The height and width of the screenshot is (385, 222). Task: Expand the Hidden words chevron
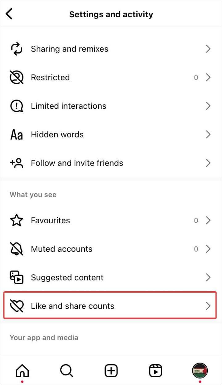208,134
